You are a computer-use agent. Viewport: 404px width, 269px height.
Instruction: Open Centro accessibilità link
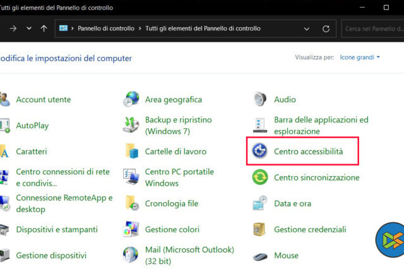coord(309,152)
